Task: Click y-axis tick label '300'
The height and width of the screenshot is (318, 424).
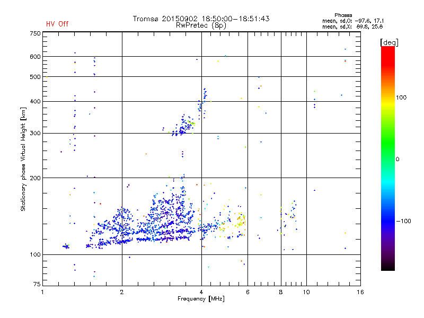Action: pyautogui.click(x=35, y=134)
